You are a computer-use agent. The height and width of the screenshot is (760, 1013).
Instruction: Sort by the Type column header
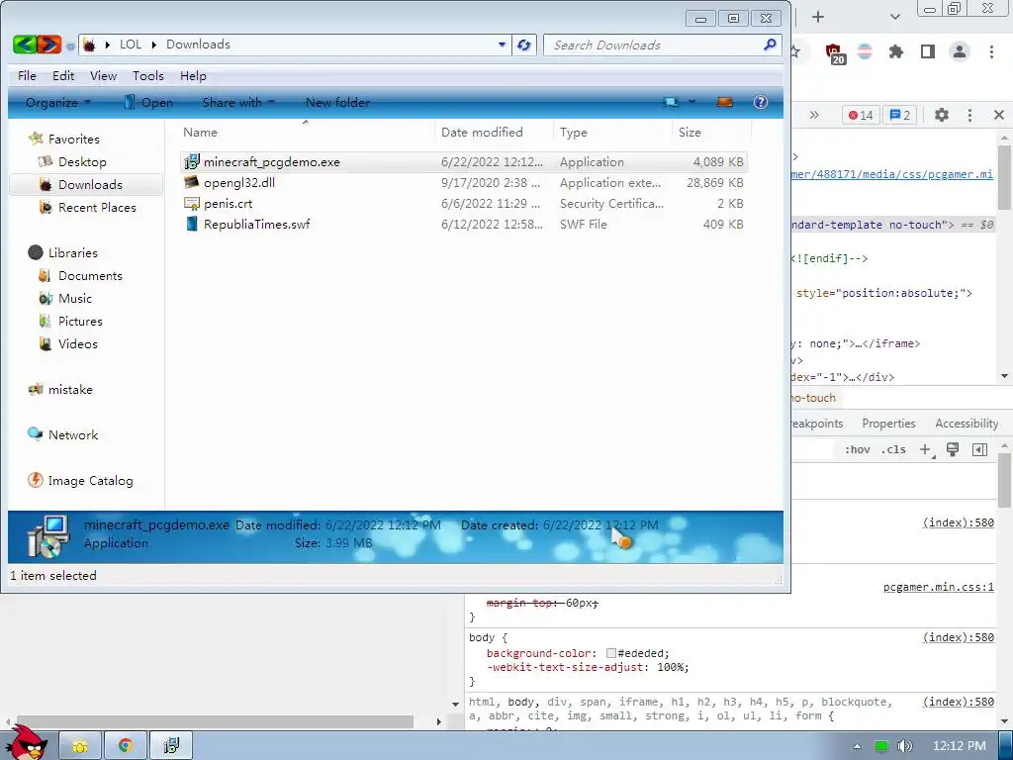(x=574, y=132)
